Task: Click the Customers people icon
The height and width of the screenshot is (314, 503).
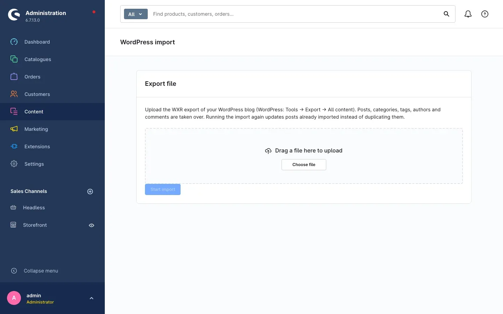Action: 14,94
